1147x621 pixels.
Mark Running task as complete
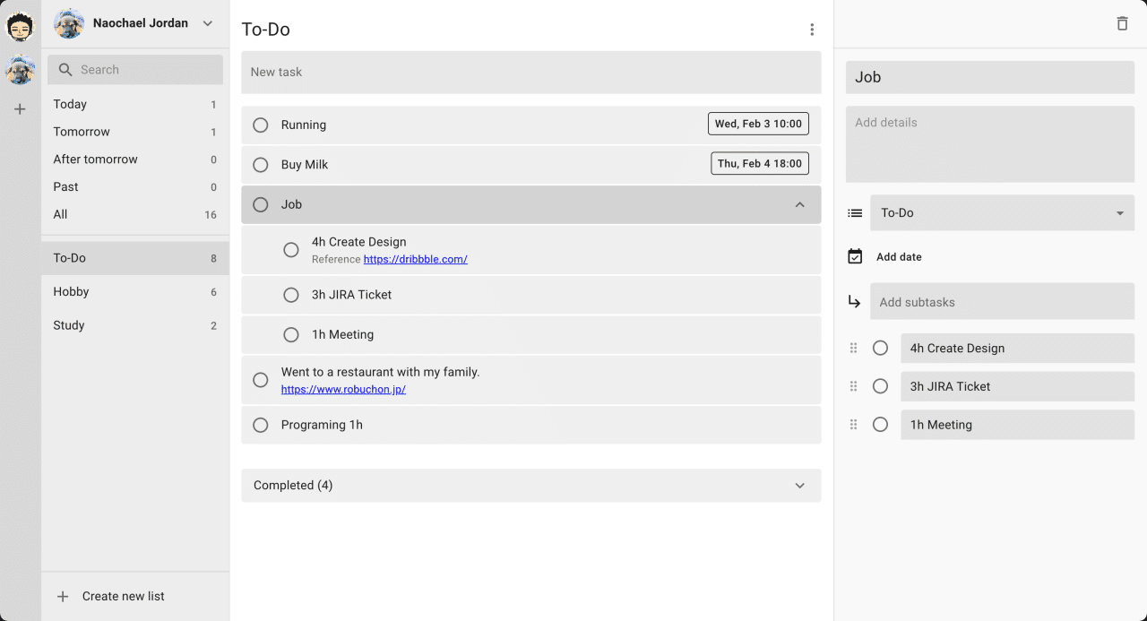pos(261,125)
